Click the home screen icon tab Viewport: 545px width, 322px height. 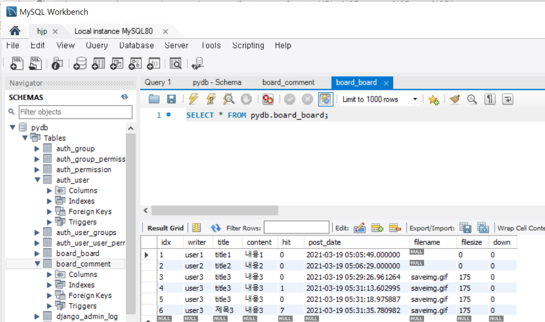point(15,31)
